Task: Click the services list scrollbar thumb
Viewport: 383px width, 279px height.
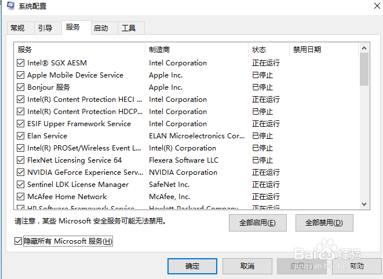Action: [364, 69]
